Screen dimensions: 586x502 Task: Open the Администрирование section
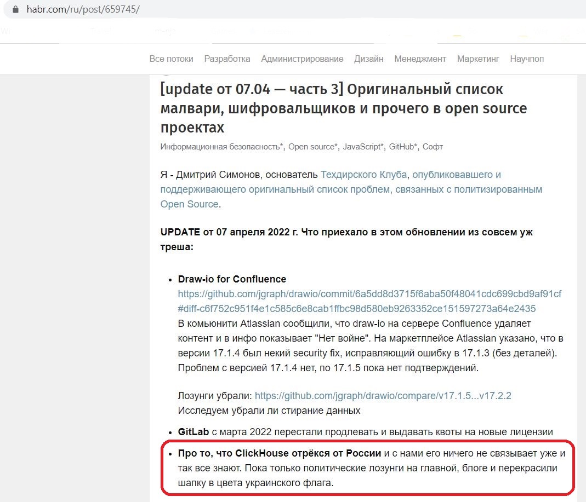click(302, 59)
